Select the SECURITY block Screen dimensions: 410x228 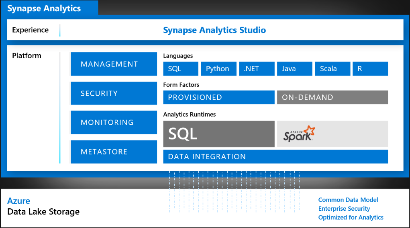[114, 93]
